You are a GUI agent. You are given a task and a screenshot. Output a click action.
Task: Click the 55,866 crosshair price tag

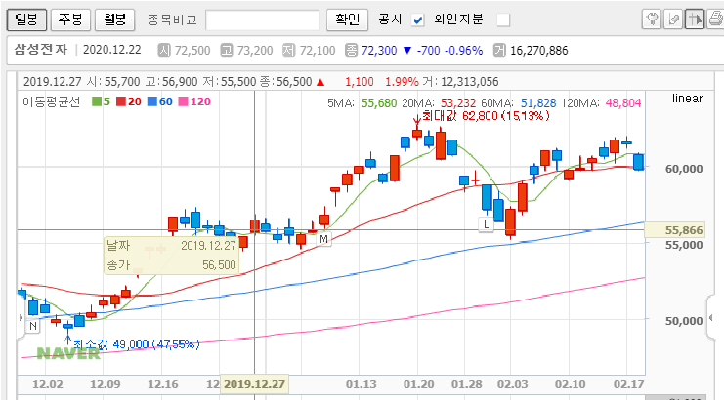(675, 230)
